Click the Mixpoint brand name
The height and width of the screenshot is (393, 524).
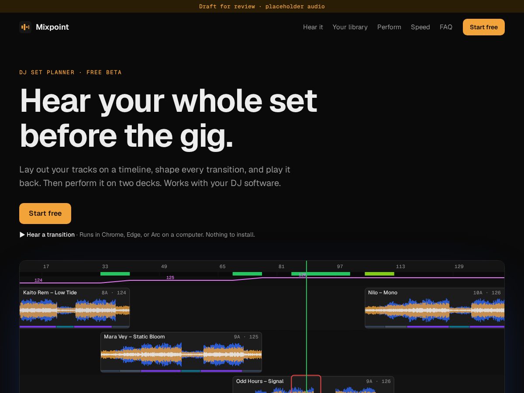52,27
